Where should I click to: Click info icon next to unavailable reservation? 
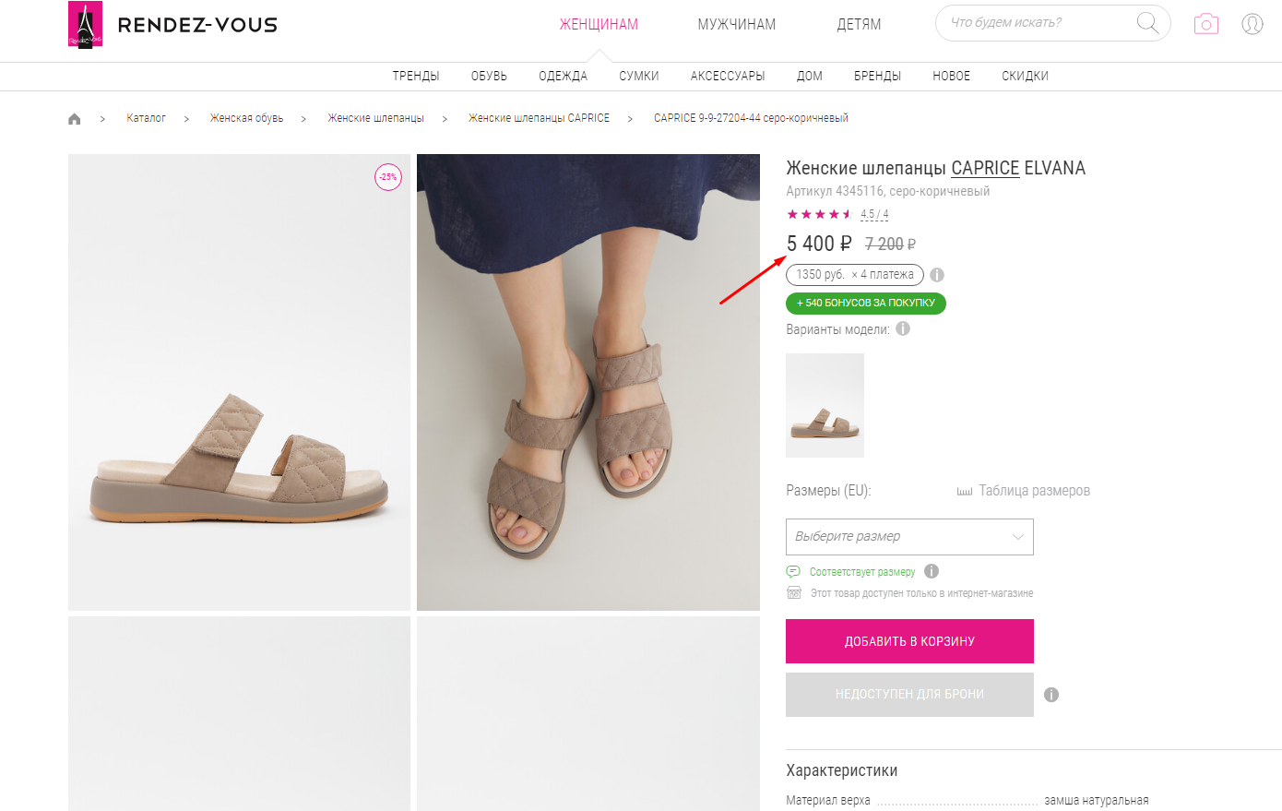1051,695
